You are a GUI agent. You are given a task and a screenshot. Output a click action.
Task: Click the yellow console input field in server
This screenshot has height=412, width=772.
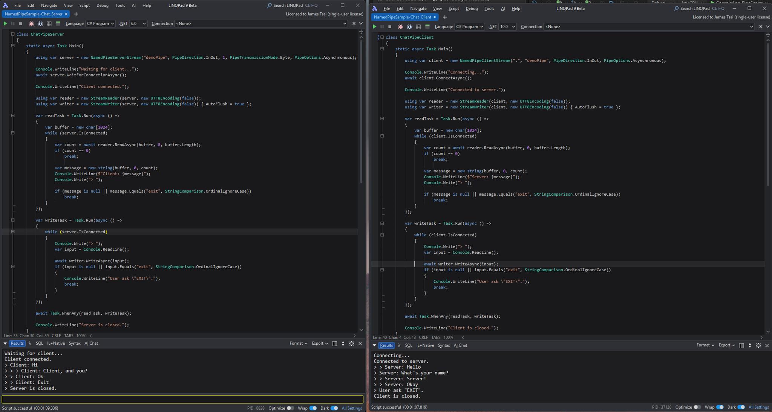point(182,399)
